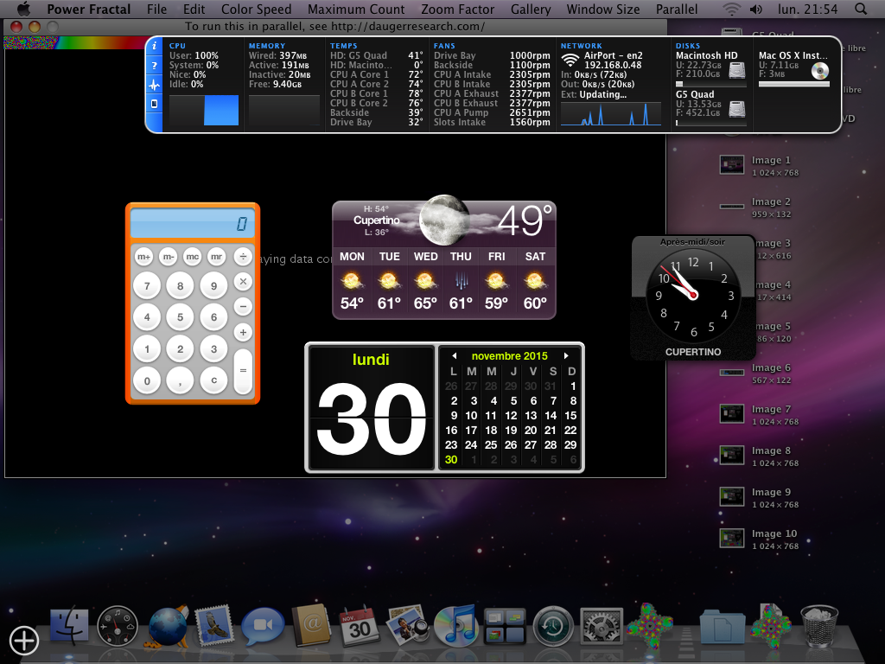Open iCal calendar icon in Dock
Image resolution: width=885 pixels, height=664 pixels.
(360, 626)
